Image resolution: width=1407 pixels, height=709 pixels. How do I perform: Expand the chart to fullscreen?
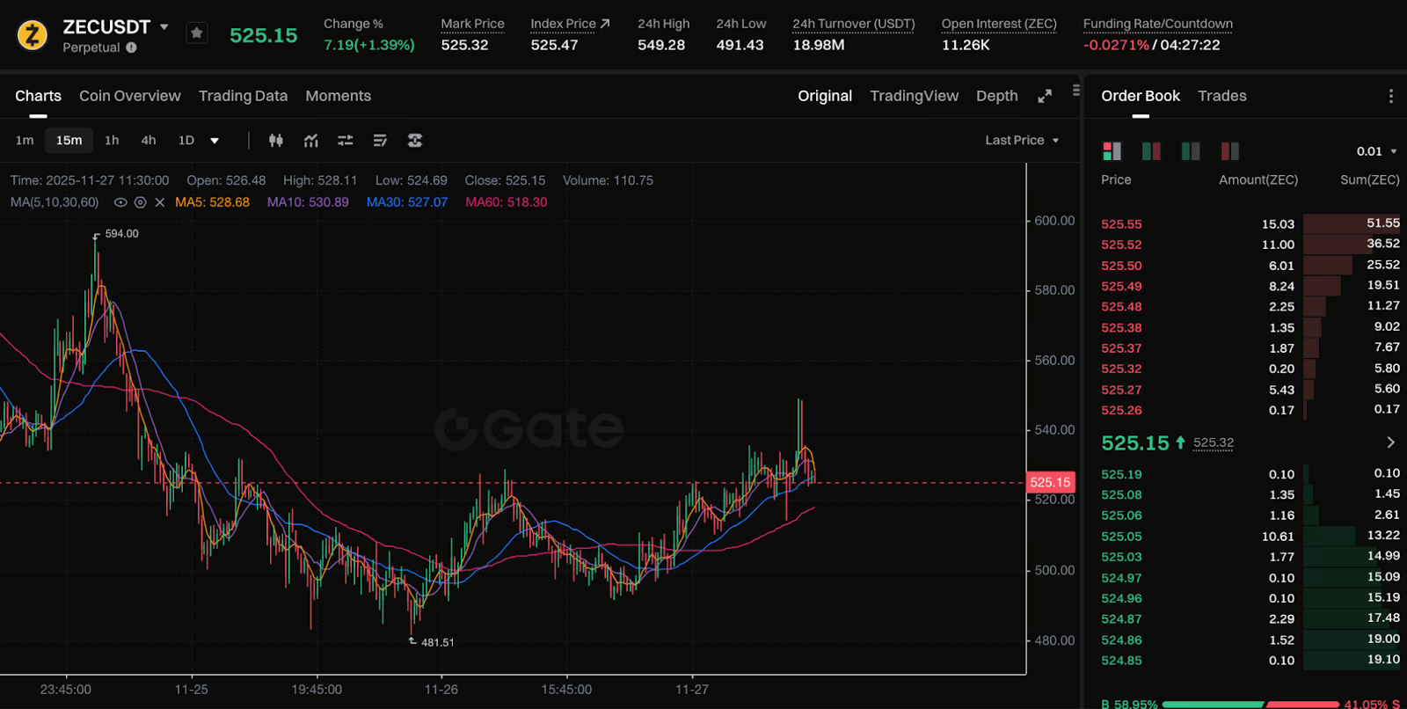coord(1045,96)
